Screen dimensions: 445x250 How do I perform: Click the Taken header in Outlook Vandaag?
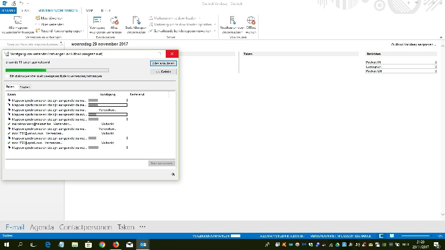tap(248, 54)
